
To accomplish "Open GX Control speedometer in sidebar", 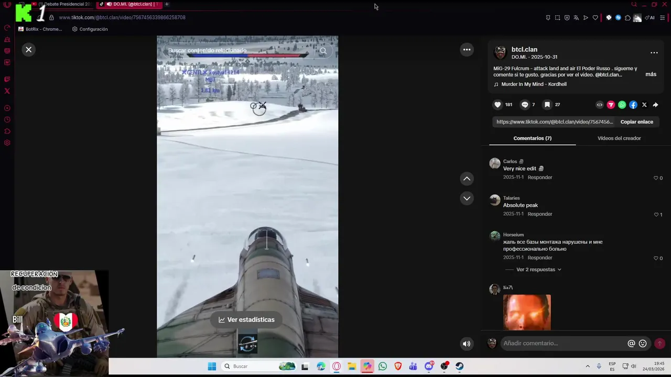I will [7, 28].
